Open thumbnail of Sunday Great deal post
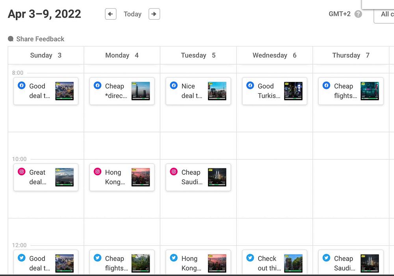The height and width of the screenshot is (276, 394). [65, 177]
